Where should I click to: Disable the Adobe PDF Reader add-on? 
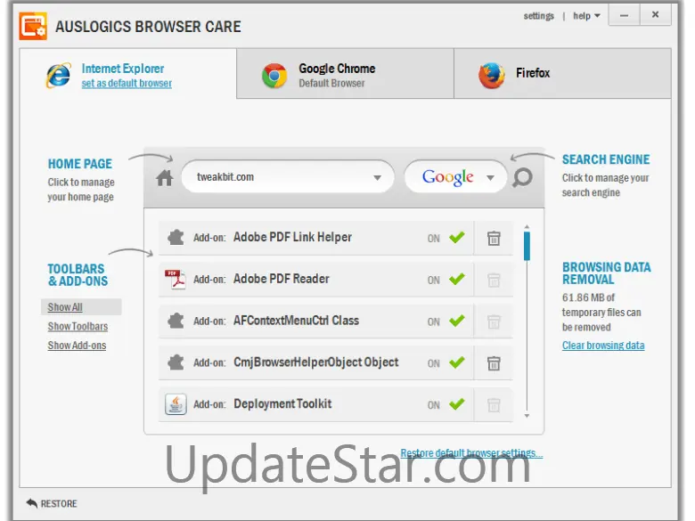click(x=457, y=279)
